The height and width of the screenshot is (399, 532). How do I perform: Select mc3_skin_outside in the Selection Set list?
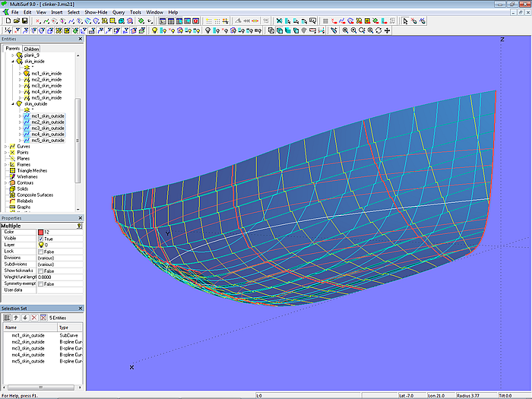pos(27,348)
